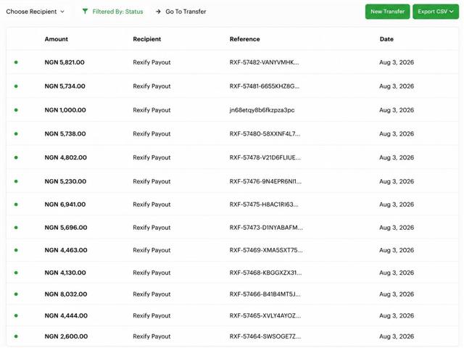Click status dot for NGN 5,696.00 transfer
464x348 pixels.
point(16,228)
